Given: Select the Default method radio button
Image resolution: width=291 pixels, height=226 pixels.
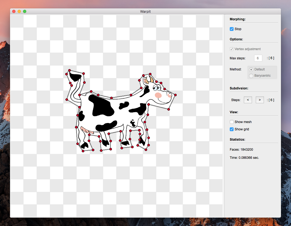Looking at the screenshot, I should point(251,70).
